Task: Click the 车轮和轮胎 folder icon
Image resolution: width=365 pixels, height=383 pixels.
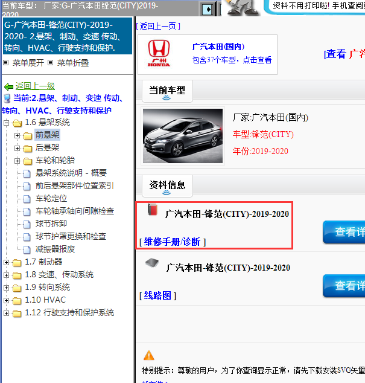Action: [x=28, y=161]
